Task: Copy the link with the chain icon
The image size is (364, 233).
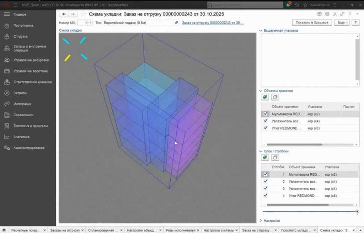Action: coord(342,14)
